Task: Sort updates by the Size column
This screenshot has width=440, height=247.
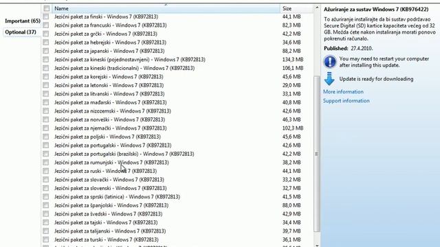Action: 287,8
